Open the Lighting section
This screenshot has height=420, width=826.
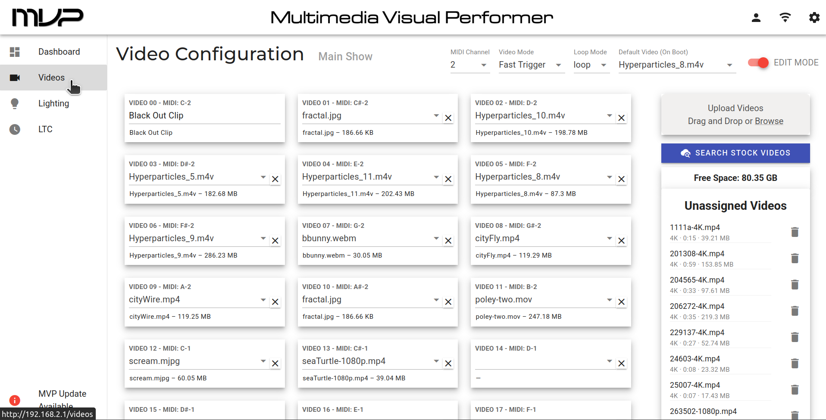(53, 103)
